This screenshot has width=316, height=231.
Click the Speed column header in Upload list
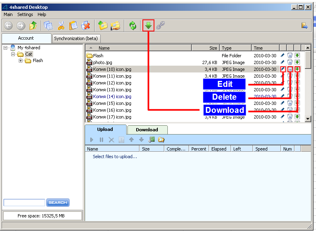point(266,149)
